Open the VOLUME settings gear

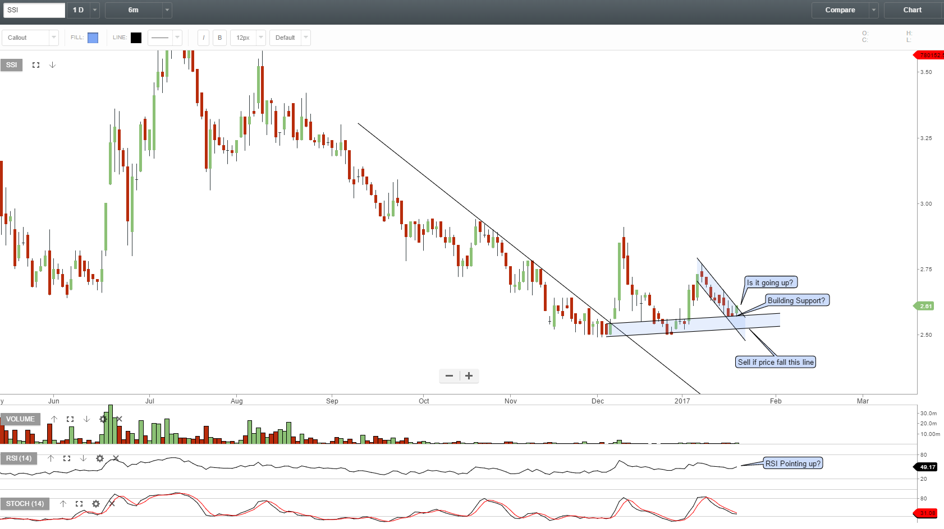pyautogui.click(x=103, y=419)
